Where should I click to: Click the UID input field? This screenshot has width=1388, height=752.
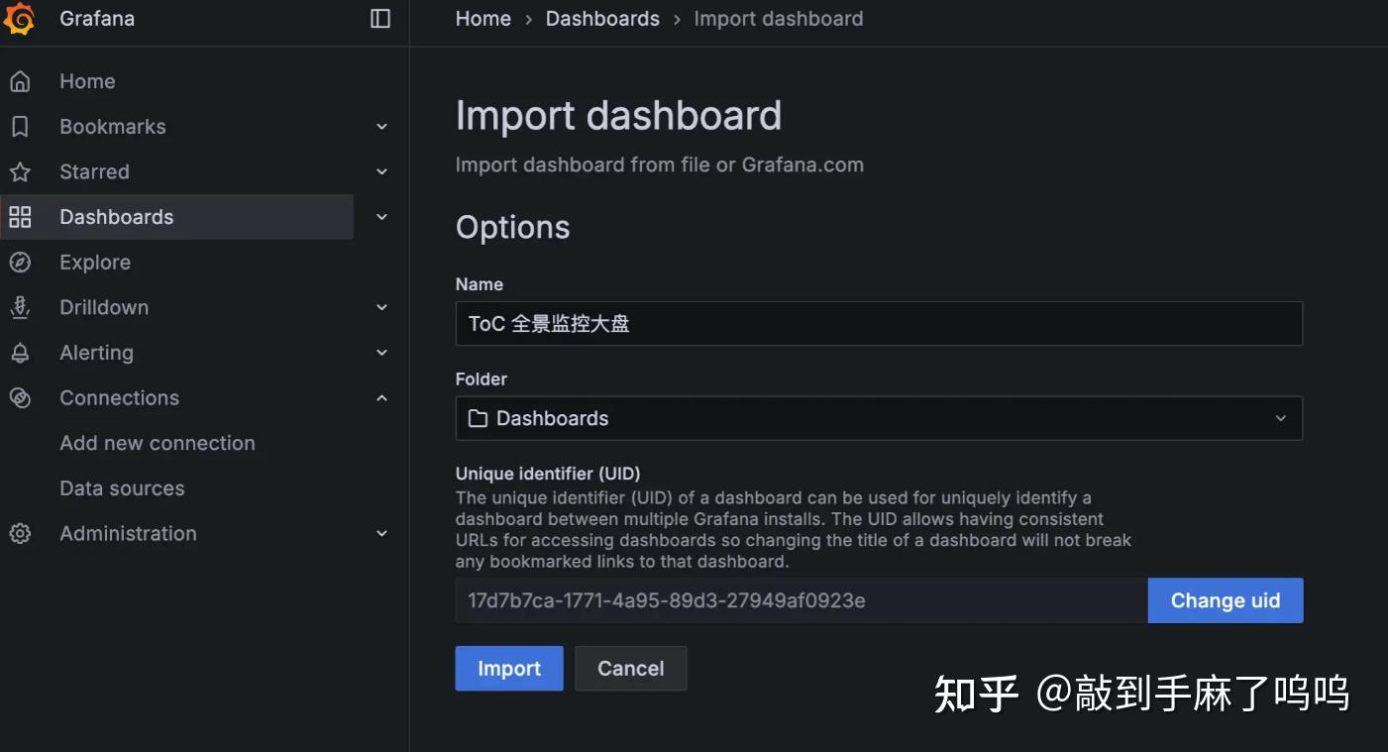pyautogui.click(x=801, y=600)
